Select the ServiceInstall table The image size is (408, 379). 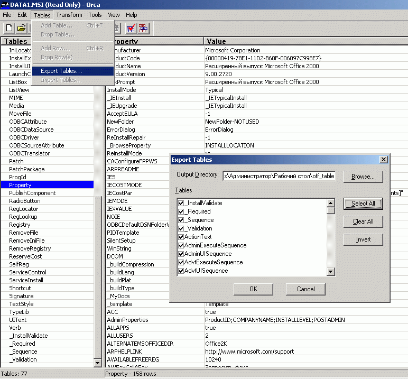[47, 280]
